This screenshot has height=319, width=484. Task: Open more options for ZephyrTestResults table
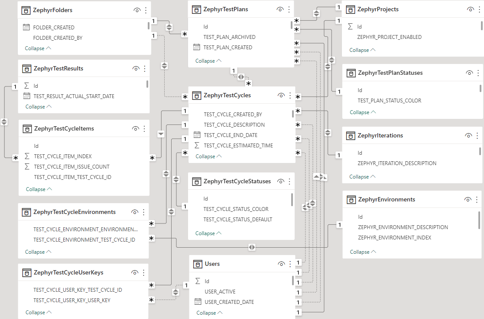[x=145, y=69]
